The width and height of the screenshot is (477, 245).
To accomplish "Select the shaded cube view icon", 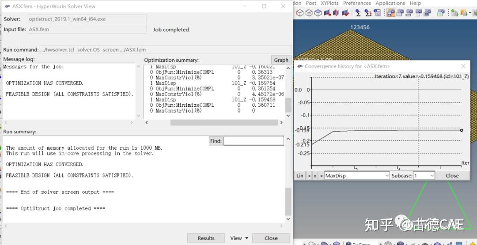I will click(318, 13).
